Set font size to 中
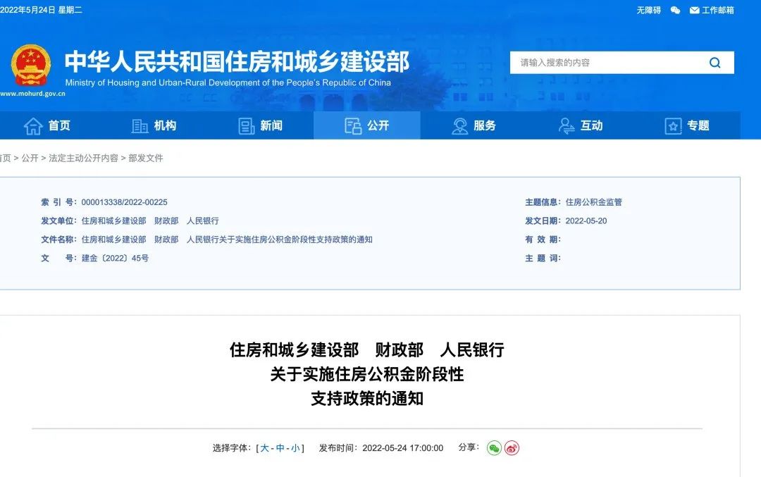This screenshot has height=477, width=761. 280,448
